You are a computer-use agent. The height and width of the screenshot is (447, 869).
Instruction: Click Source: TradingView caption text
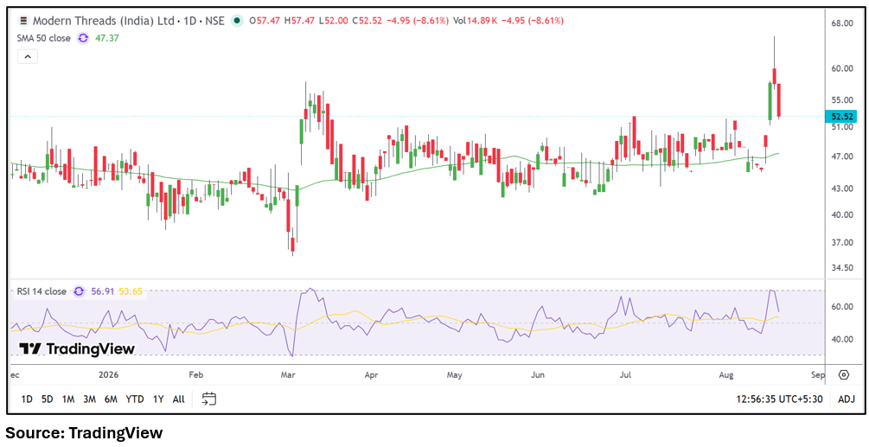(84, 432)
